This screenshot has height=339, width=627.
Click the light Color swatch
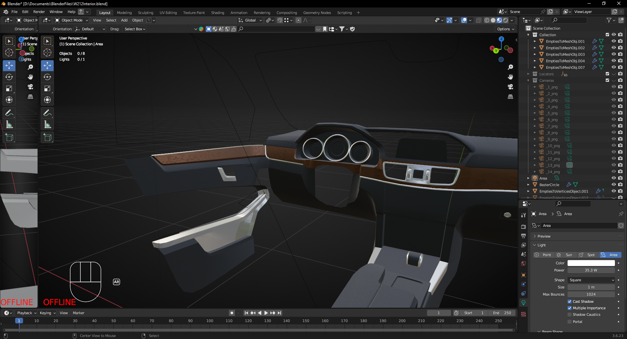pos(591,263)
